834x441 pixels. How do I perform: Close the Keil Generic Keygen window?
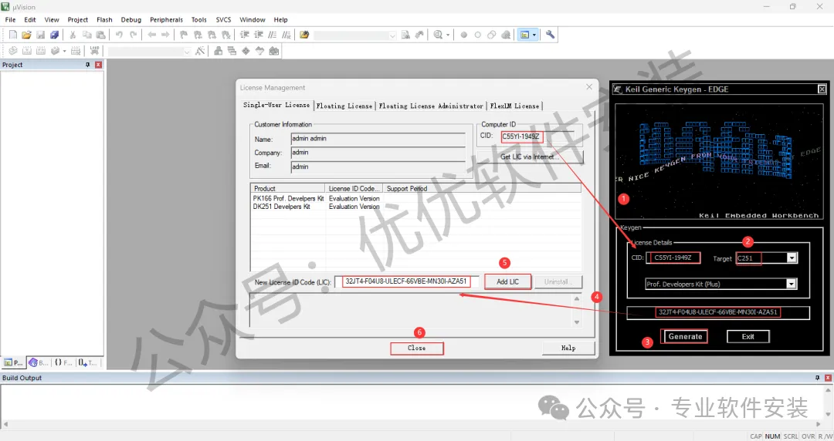(x=822, y=89)
